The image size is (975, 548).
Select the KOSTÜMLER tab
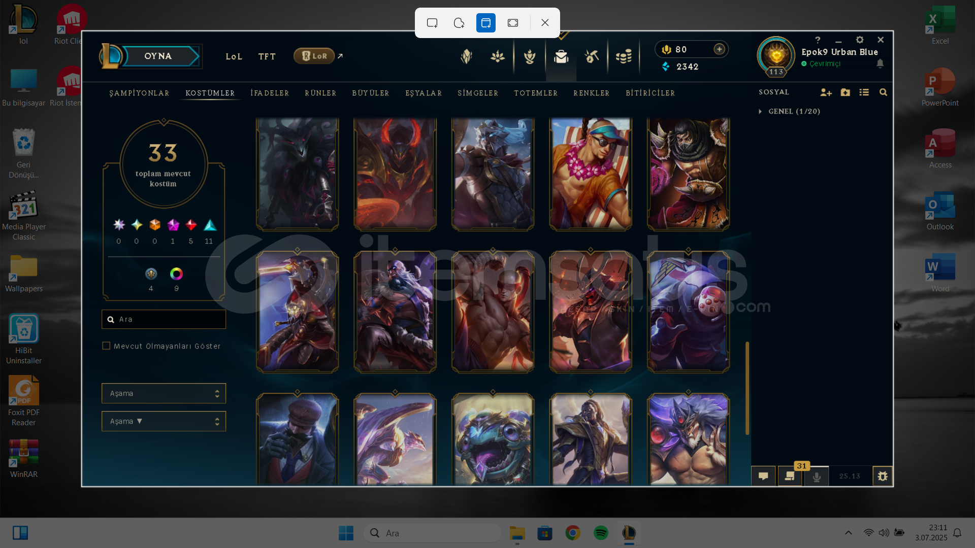[x=210, y=93]
